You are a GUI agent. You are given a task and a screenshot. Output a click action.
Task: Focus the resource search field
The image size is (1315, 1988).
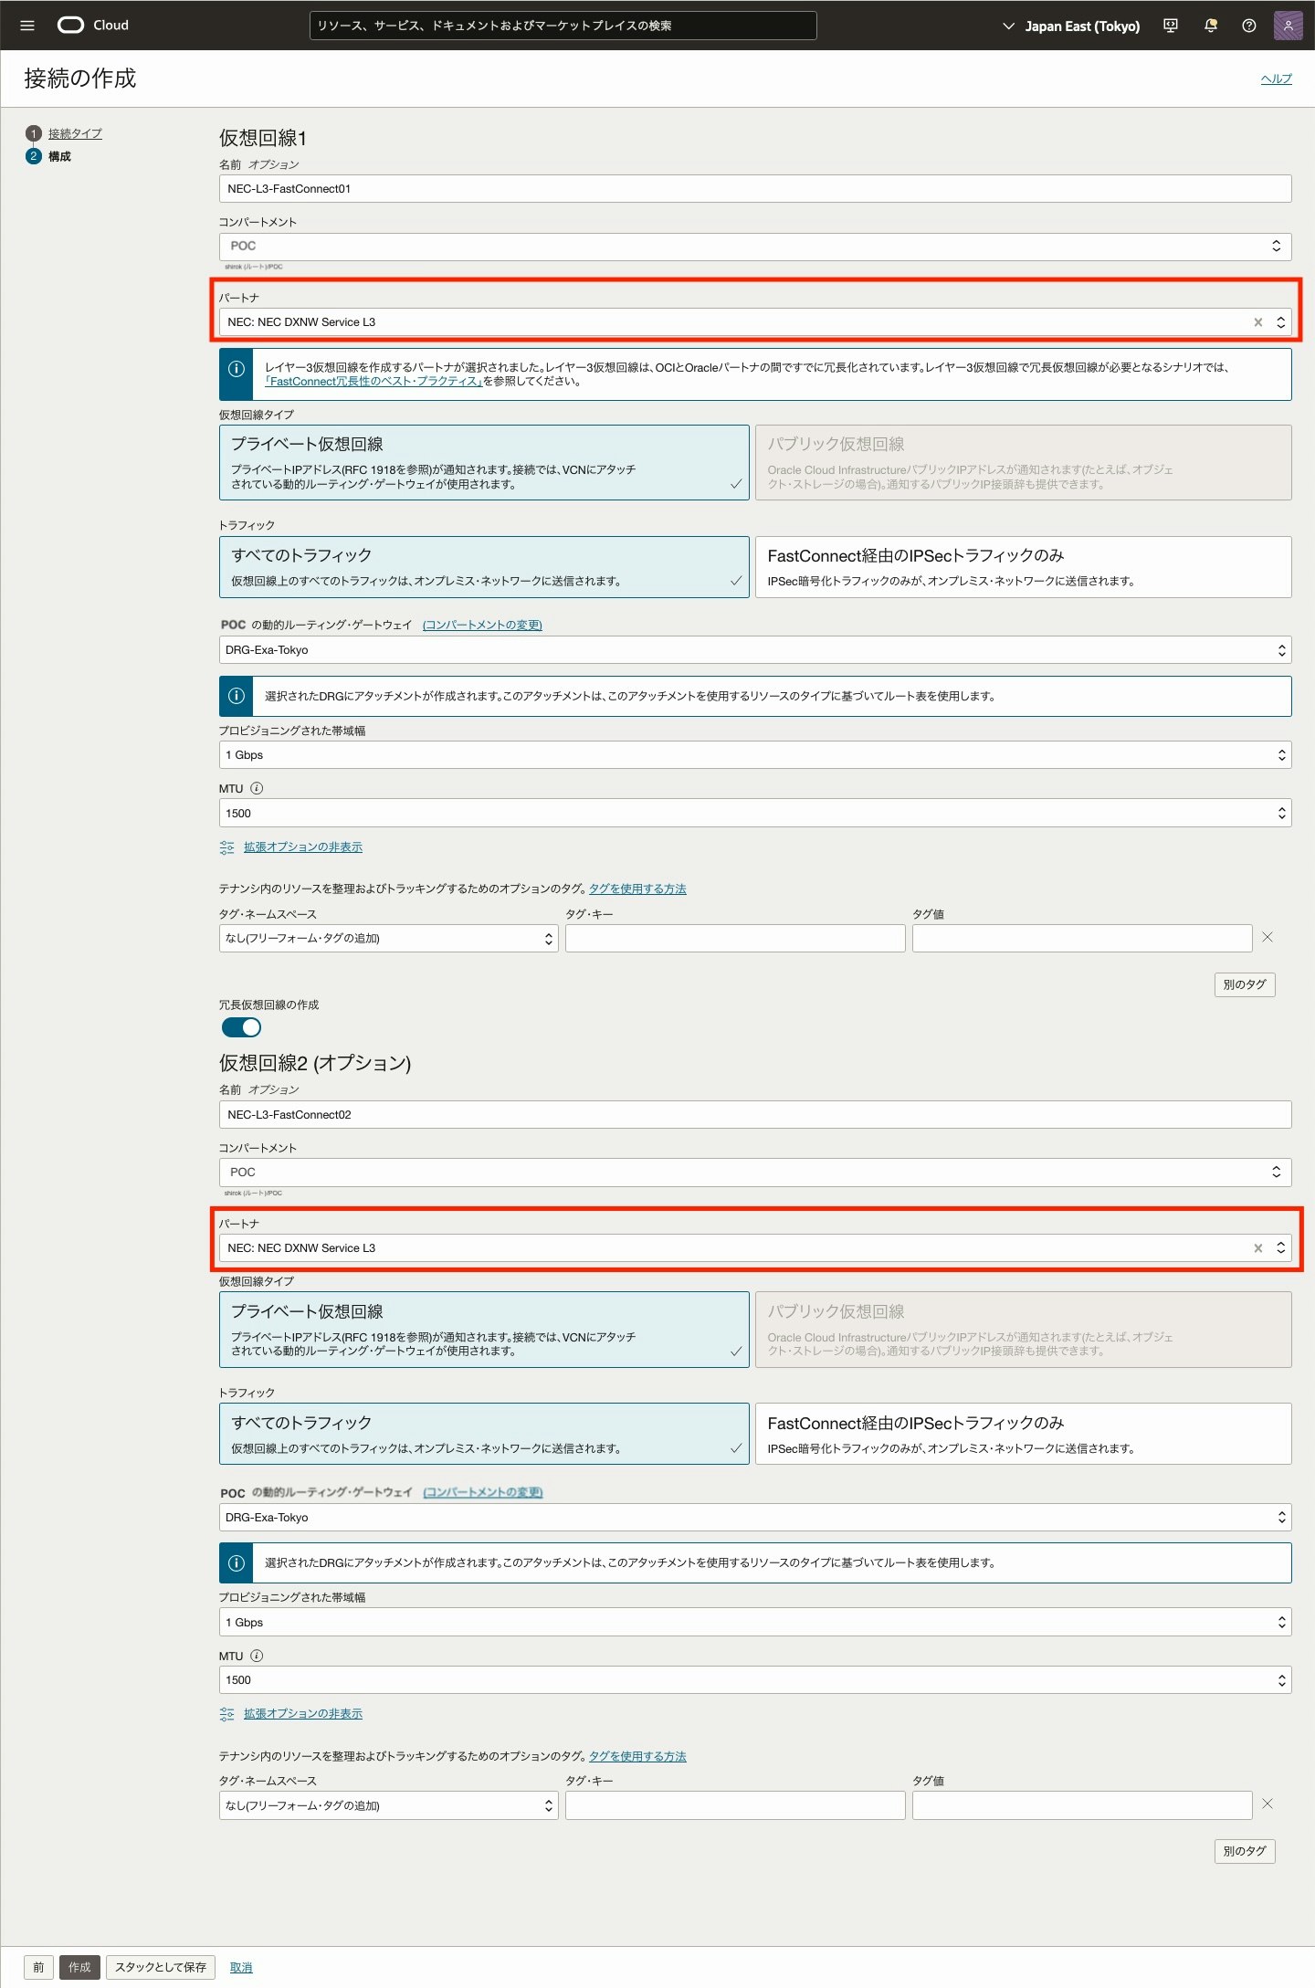(563, 26)
